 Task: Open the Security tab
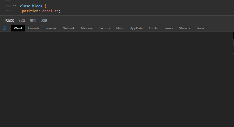(104, 28)
